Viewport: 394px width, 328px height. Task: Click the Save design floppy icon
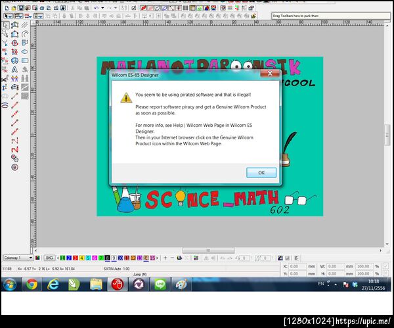point(21,8)
